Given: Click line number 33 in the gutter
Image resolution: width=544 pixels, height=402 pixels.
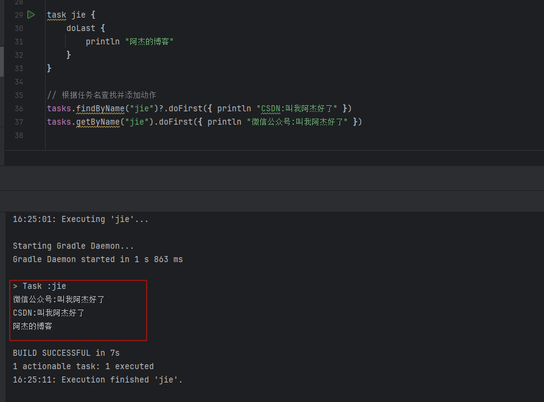Looking at the screenshot, I should pos(19,69).
